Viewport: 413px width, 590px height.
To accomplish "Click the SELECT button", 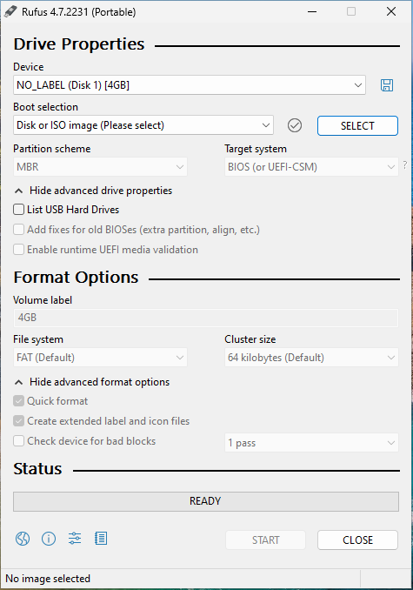I will (357, 125).
